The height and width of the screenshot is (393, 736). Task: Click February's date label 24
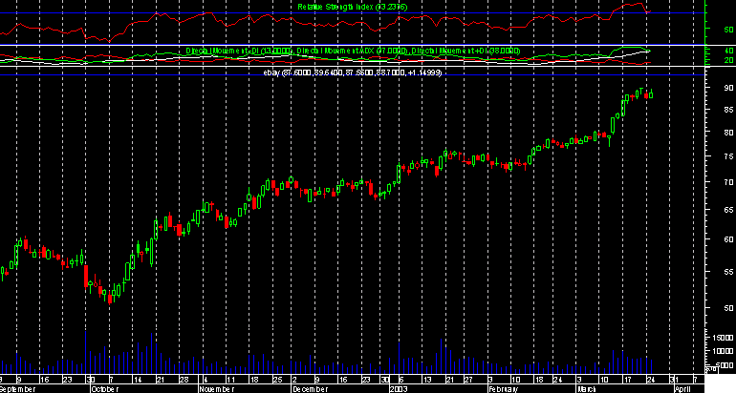tap(557, 380)
